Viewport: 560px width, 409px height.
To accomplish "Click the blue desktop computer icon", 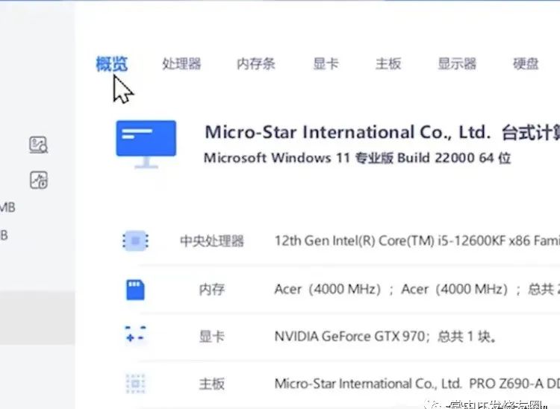I will coord(146,144).
